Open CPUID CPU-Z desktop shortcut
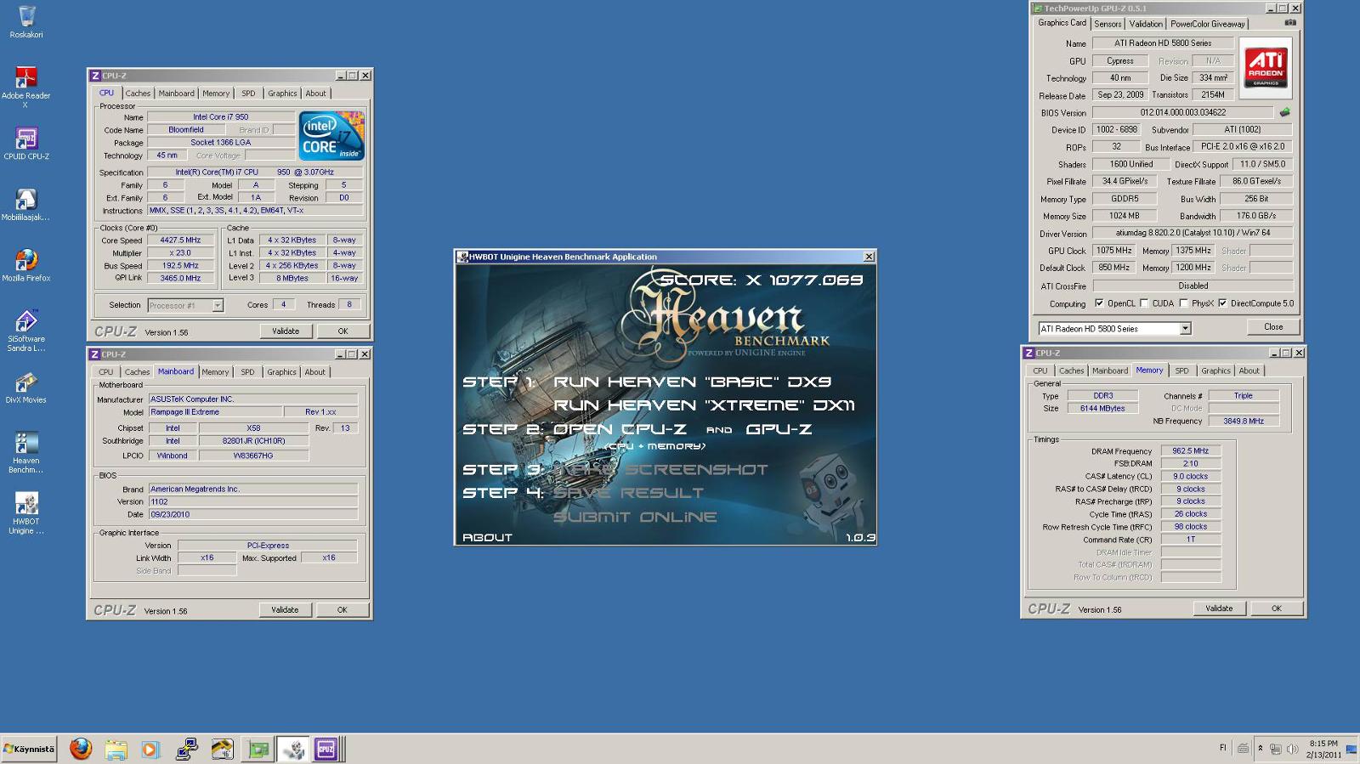The height and width of the screenshot is (764, 1360). coord(26,144)
